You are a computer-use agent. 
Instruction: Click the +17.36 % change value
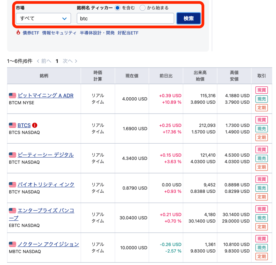point(172,132)
